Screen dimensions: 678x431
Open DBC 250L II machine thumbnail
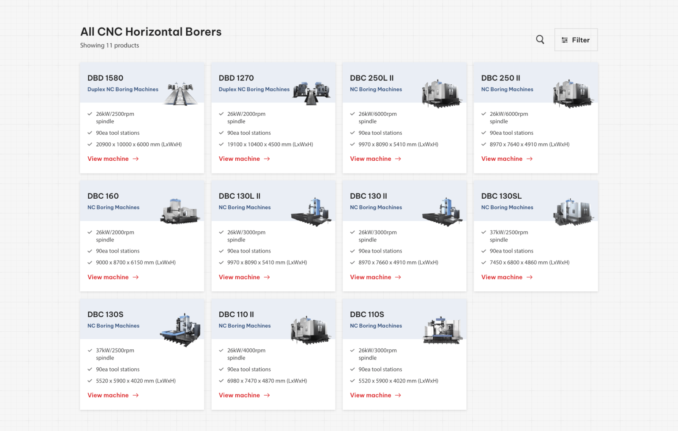click(x=441, y=93)
